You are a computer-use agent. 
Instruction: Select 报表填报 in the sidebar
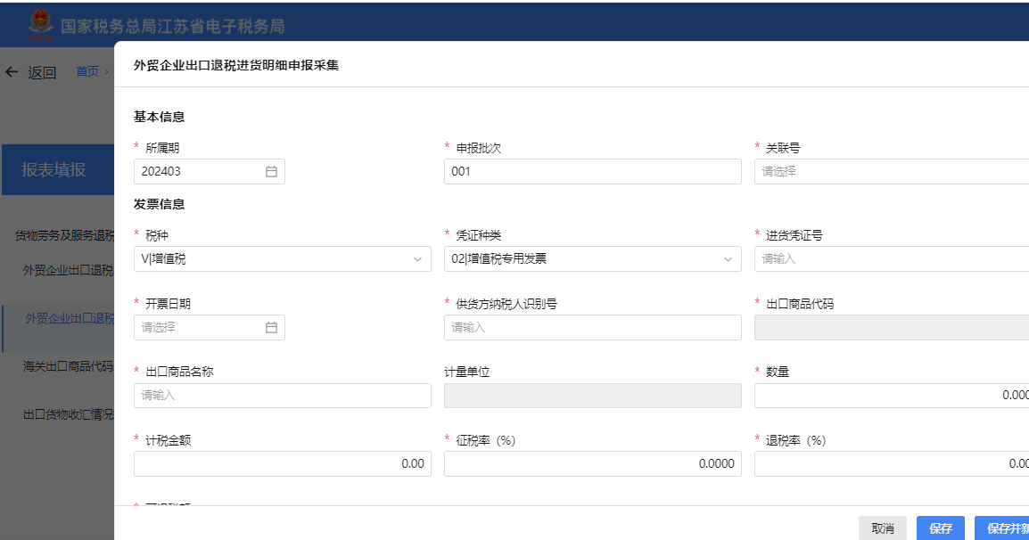55,169
